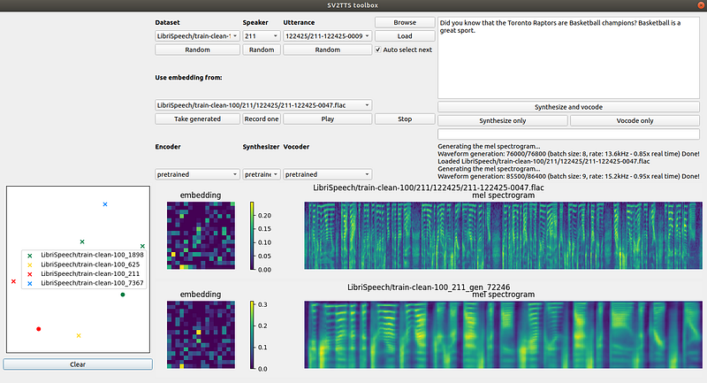Clear the embedding projection plot
The height and width of the screenshot is (383, 707).
[x=78, y=364]
